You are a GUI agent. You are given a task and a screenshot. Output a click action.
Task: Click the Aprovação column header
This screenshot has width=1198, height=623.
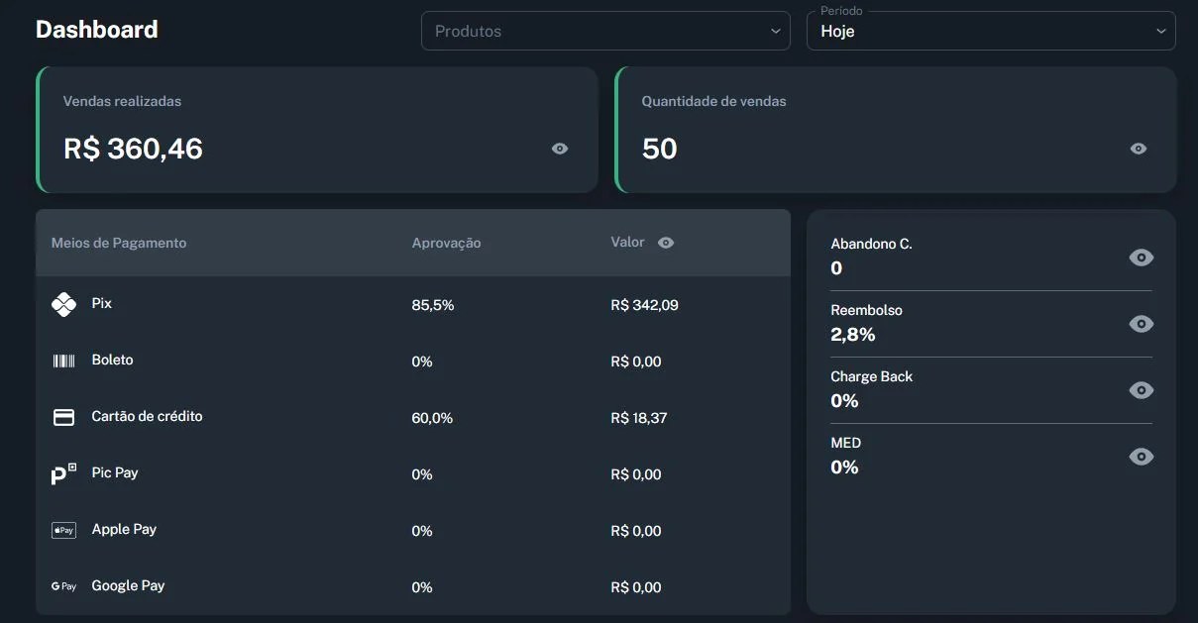[446, 243]
